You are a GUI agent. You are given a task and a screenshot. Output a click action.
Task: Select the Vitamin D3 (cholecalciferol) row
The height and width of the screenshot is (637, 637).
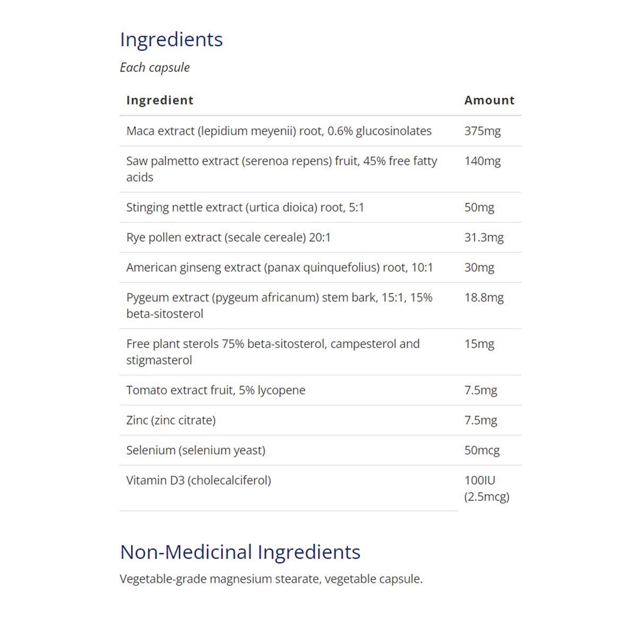click(x=199, y=480)
